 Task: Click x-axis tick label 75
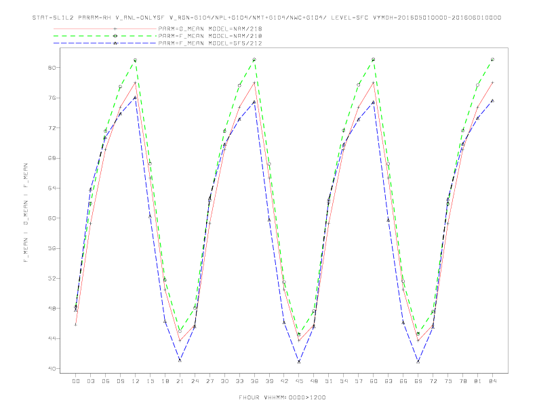click(x=448, y=381)
